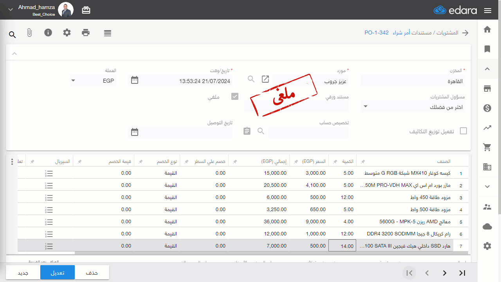Open document settings with the gear icon
The height and width of the screenshot is (282, 501).
(x=67, y=33)
